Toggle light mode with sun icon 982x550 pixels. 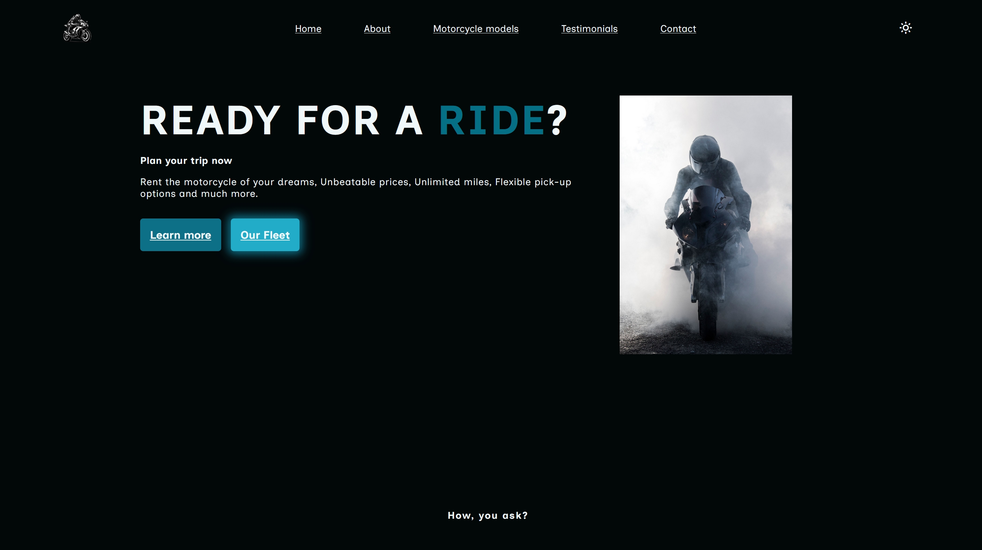(x=905, y=28)
